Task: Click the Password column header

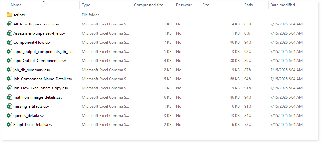Action: pyautogui.click(x=186, y=5)
